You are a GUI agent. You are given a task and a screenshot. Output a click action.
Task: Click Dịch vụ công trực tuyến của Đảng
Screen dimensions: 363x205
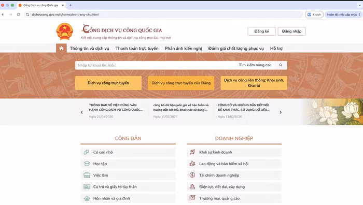[181, 83]
